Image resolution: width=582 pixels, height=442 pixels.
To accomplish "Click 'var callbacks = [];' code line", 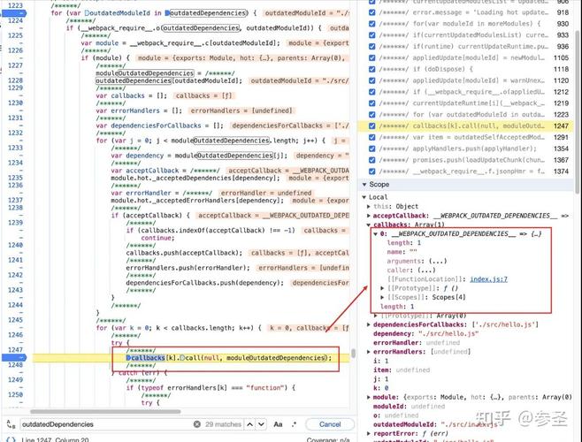I will 132,95.
